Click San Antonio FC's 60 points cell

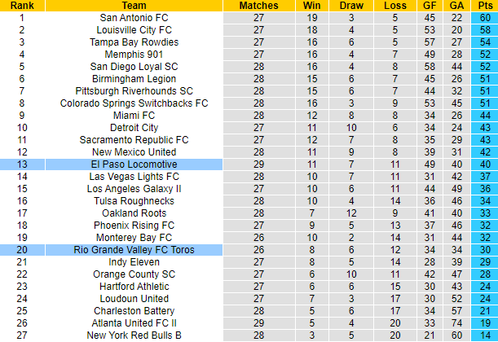point(483,17)
